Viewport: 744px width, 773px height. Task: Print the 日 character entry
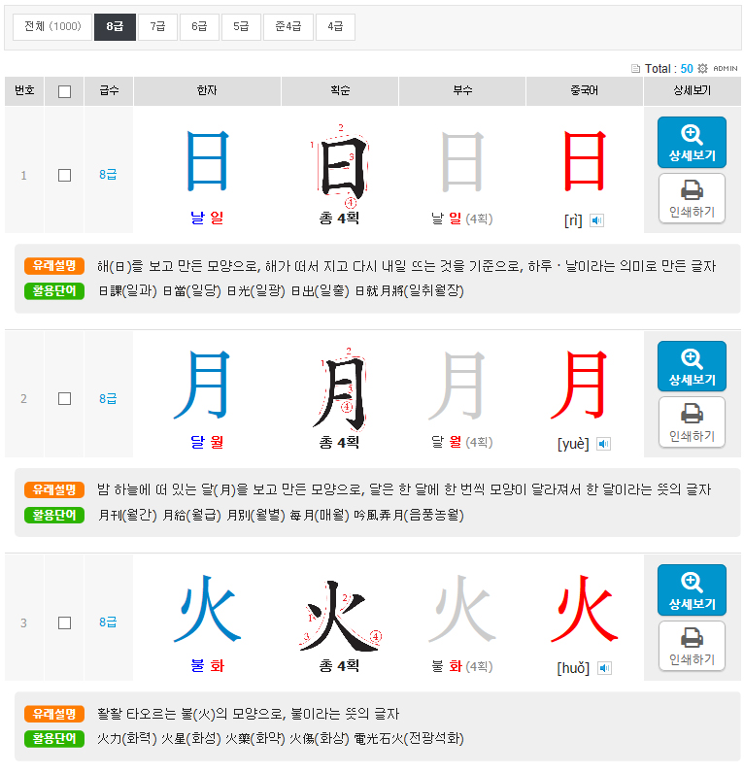pos(692,198)
